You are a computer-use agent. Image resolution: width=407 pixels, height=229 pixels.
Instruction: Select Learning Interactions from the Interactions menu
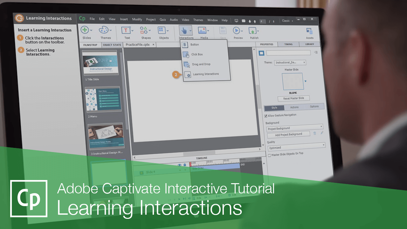205,74
